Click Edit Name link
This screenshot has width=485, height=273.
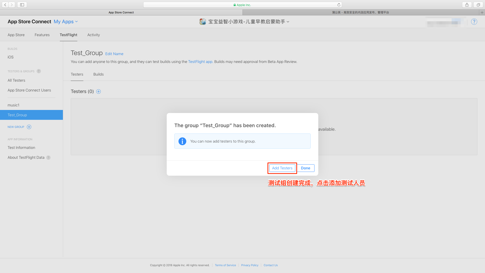coord(114,54)
